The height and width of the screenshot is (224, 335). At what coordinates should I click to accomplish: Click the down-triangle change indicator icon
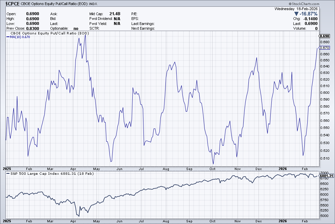coord(296,14)
